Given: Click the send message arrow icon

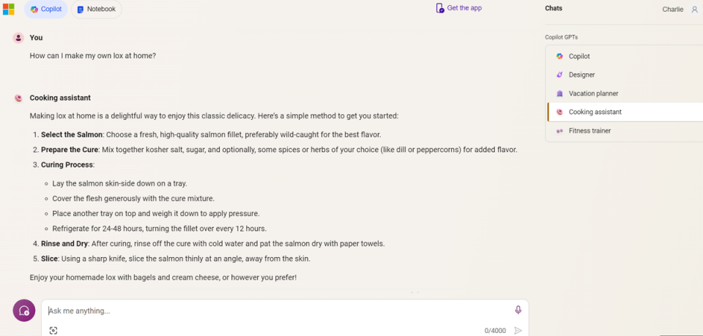Looking at the screenshot, I should 518,331.
